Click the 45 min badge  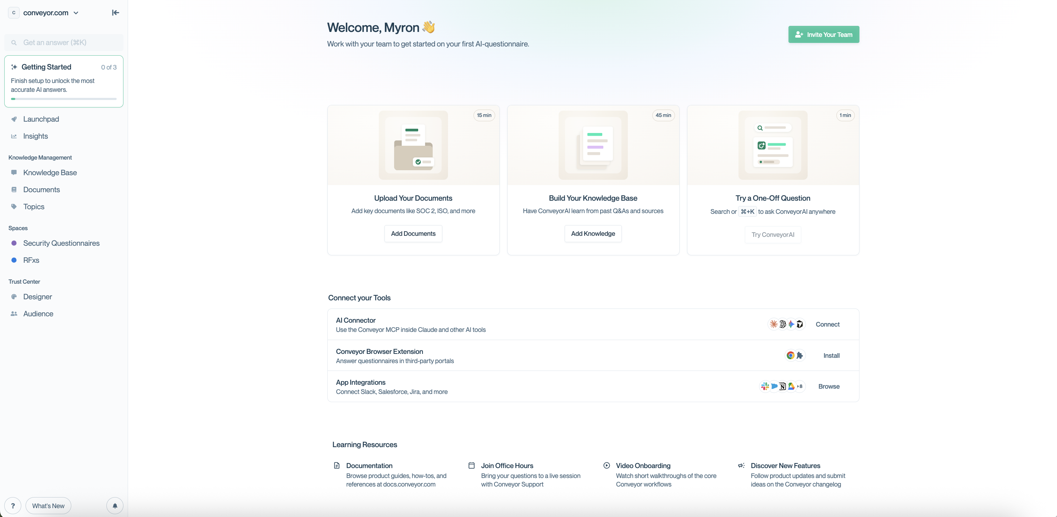664,115
